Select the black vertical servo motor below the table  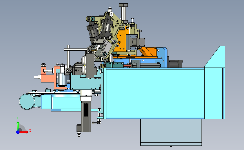coord(86,117)
